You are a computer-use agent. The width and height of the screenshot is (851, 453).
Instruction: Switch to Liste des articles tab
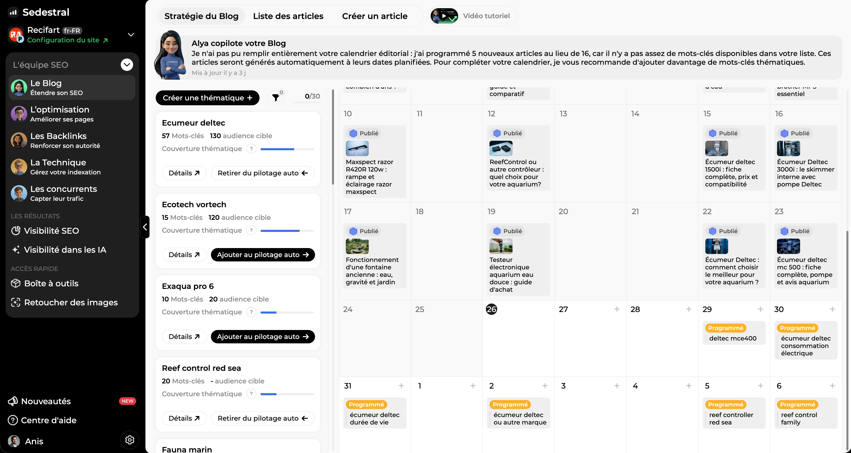click(x=288, y=16)
